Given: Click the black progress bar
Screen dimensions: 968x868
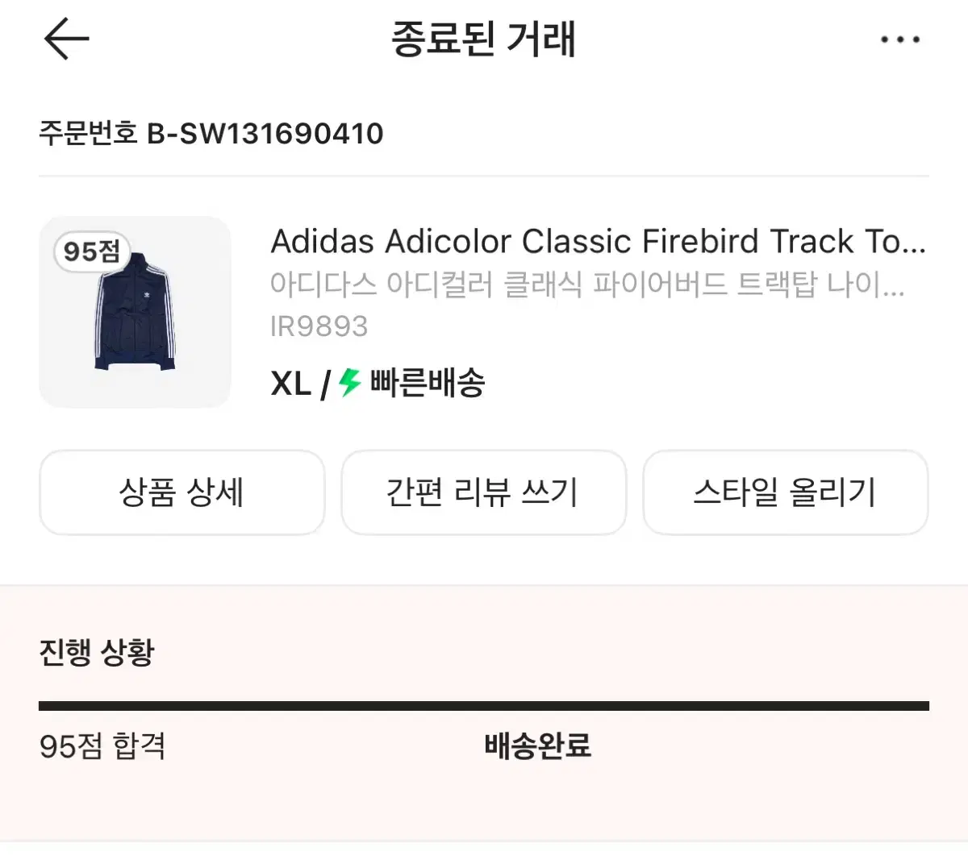Looking at the screenshot, I should (483, 704).
